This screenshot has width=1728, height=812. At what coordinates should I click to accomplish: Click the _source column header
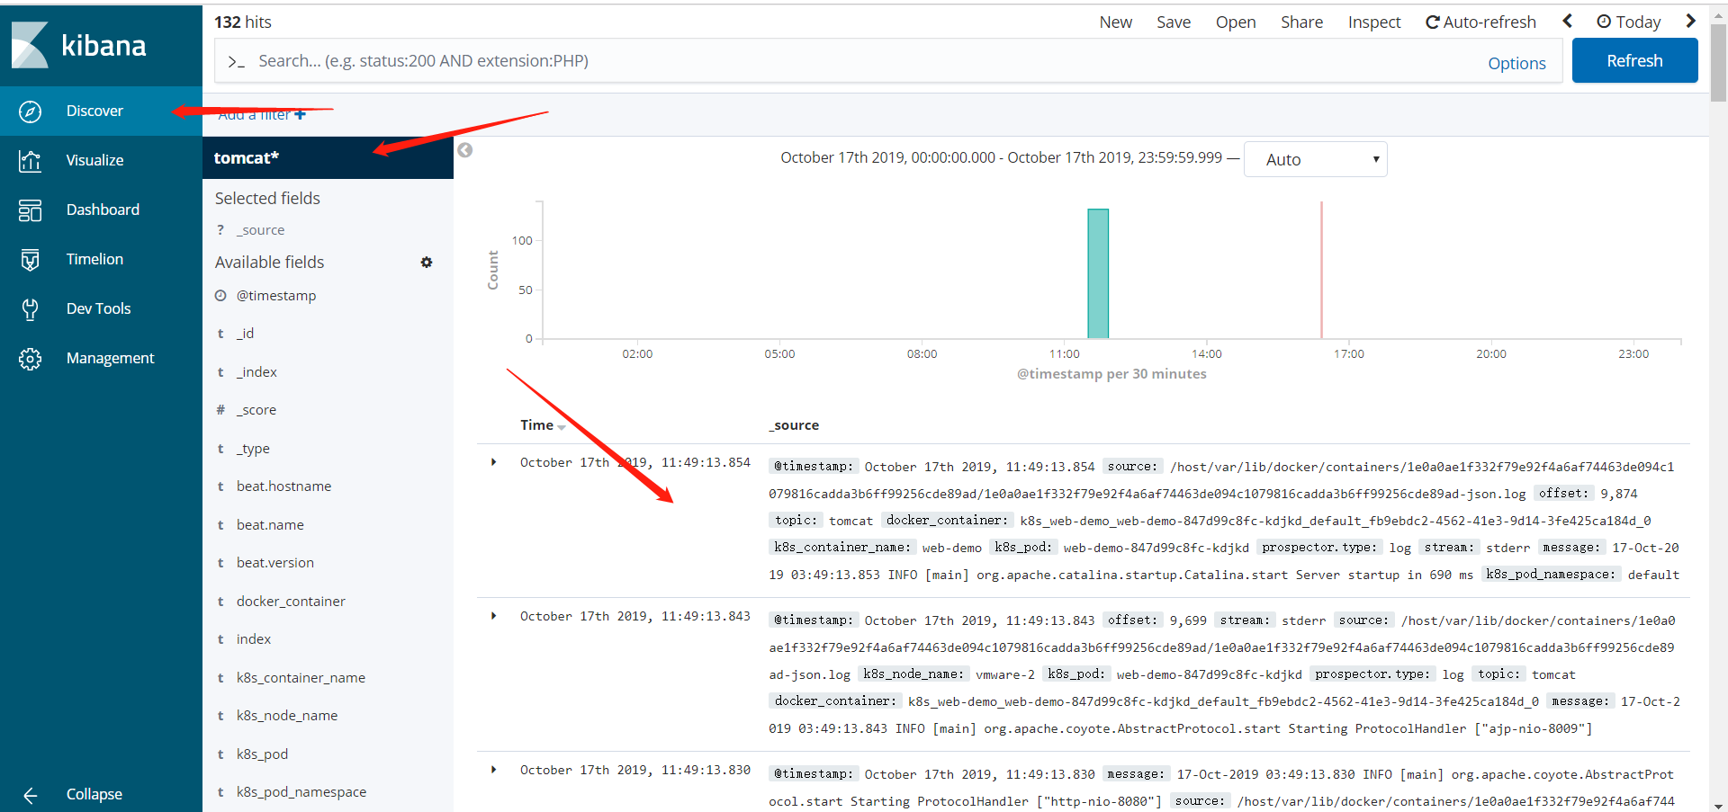(x=794, y=425)
